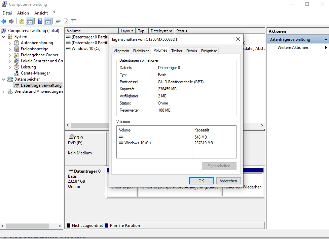Click the greyed Eigenschaften button
The width and height of the screenshot is (329, 239).
[219, 166]
